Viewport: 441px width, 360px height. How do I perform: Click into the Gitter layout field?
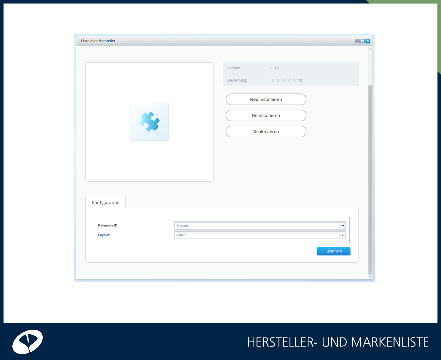[257, 235]
